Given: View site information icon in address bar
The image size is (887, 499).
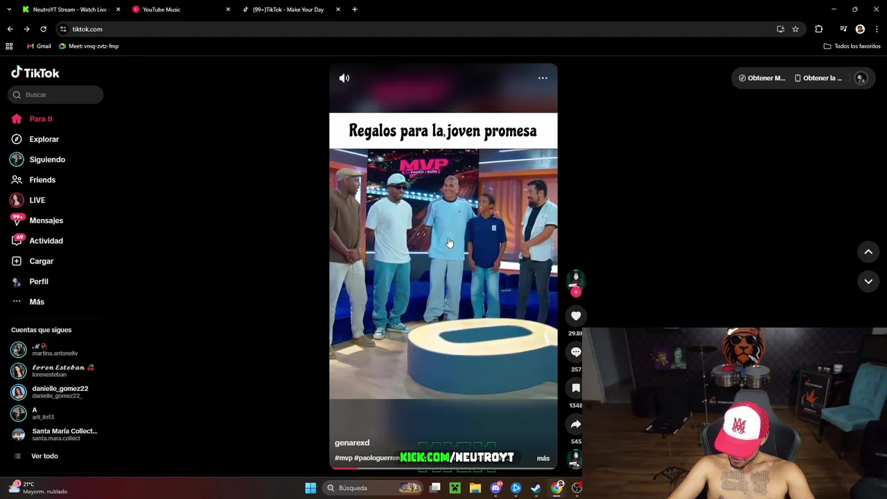Looking at the screenshot, I should pos(63,29).
